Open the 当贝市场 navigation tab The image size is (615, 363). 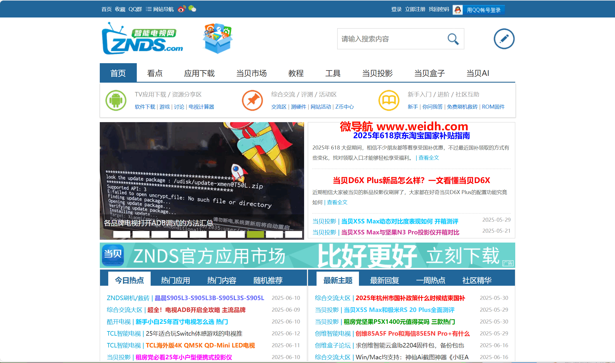[x=252, y=73]
